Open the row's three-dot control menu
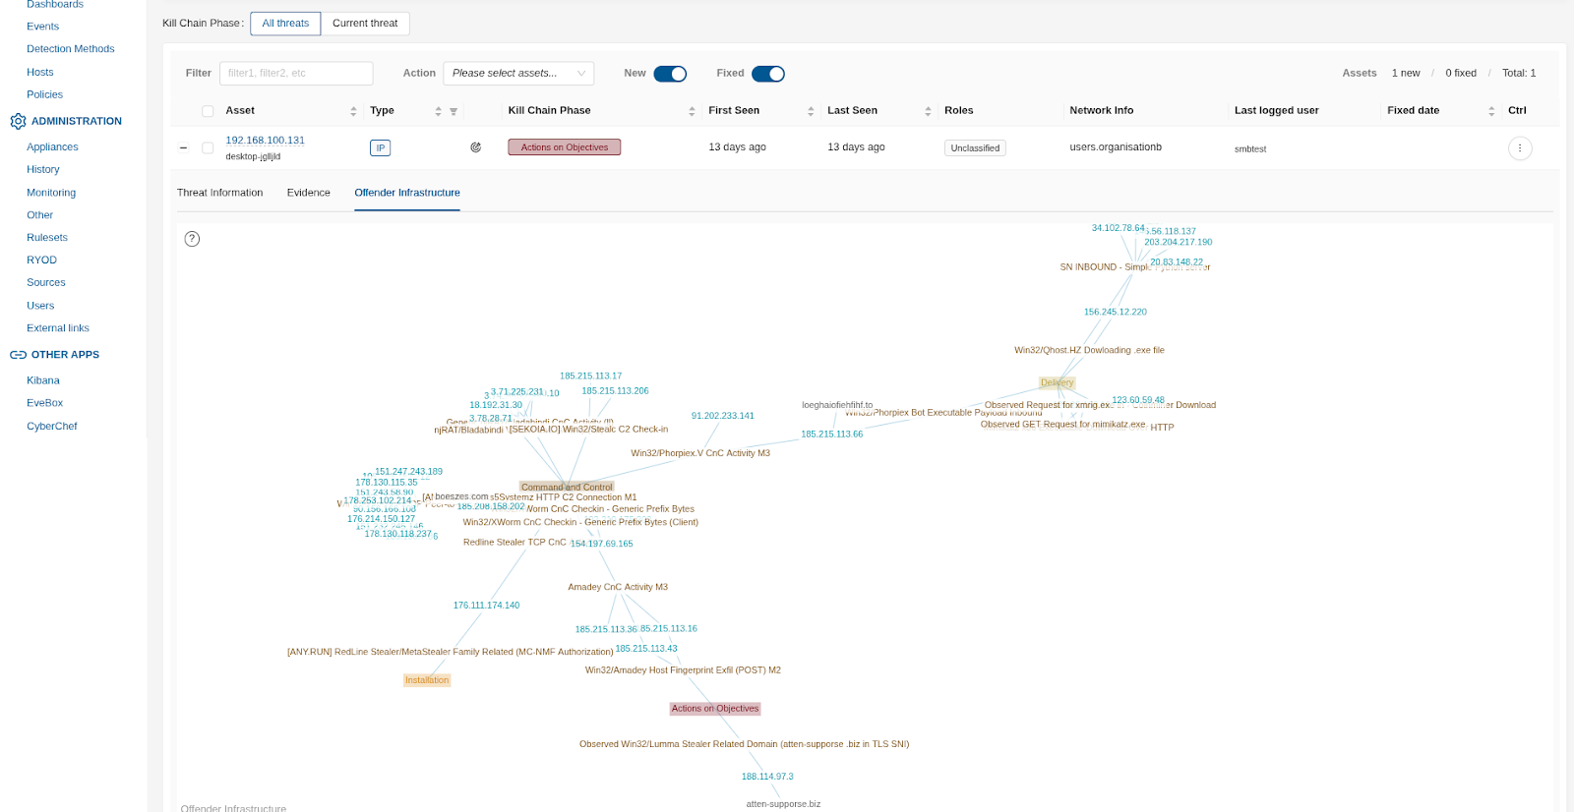The width and height of the screenshot is (1574, 812). pyautogui.click(x=1520, y=148)
